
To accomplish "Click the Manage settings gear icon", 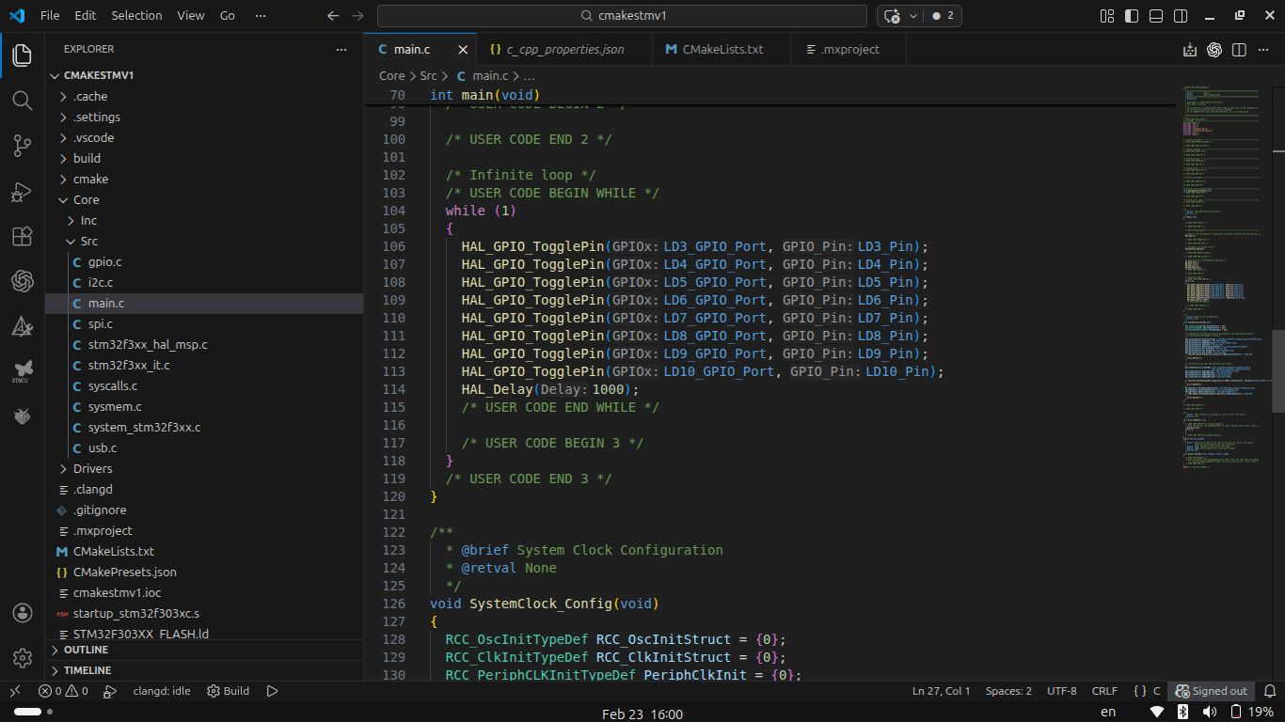I will (x=22, y=657).
